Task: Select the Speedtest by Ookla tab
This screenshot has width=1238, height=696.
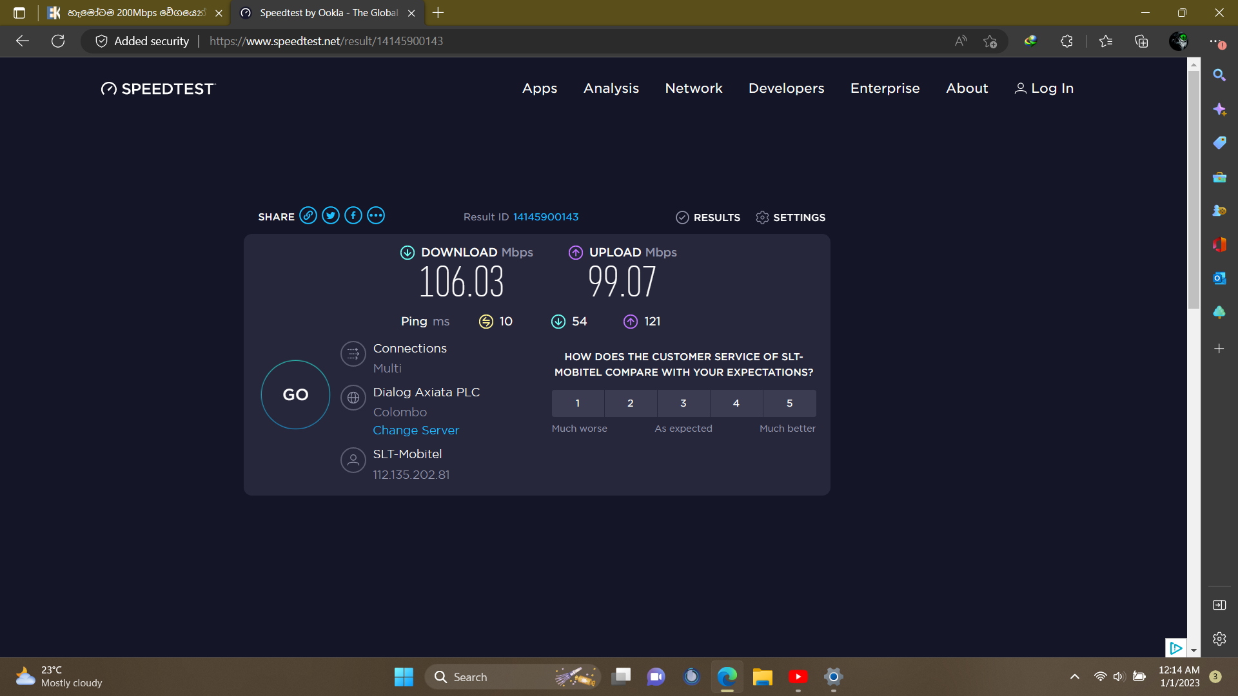Action: click(328, 13)
